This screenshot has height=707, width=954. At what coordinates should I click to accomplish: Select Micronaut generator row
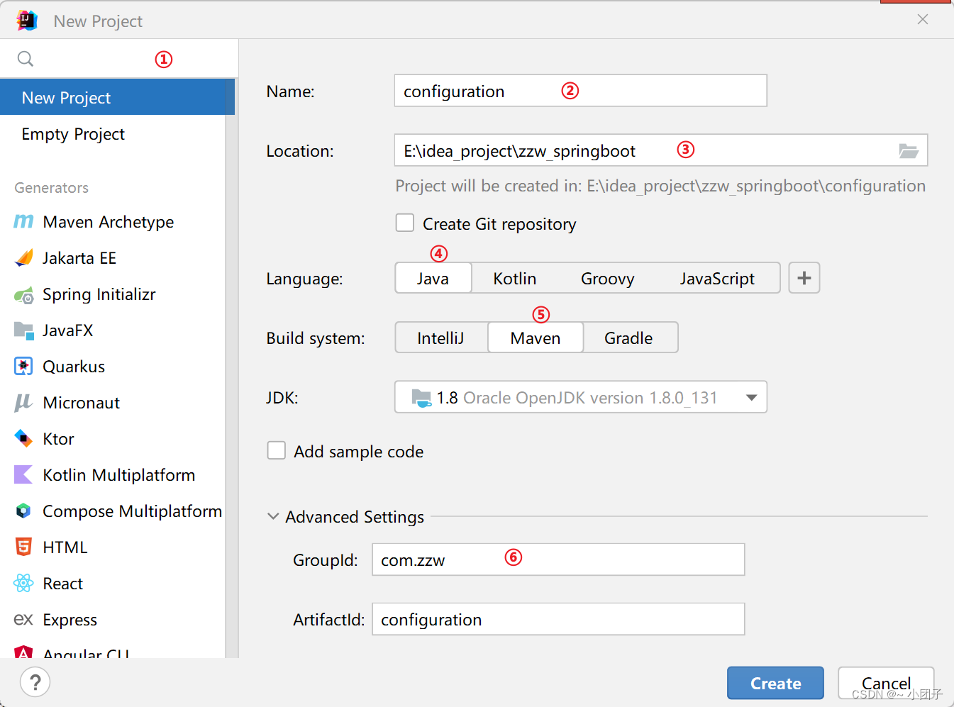point(113,403)
